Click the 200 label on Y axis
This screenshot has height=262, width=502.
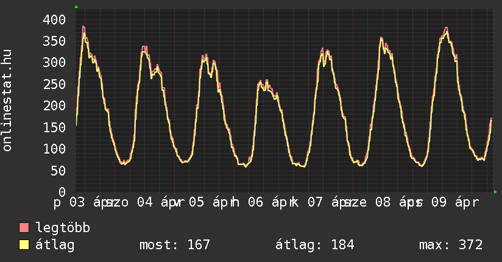tap(54, 106)
